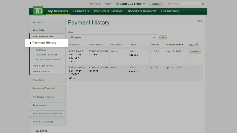The image size is (237, 133).
Task: Click the My Links heading
Action: point(42,131)
